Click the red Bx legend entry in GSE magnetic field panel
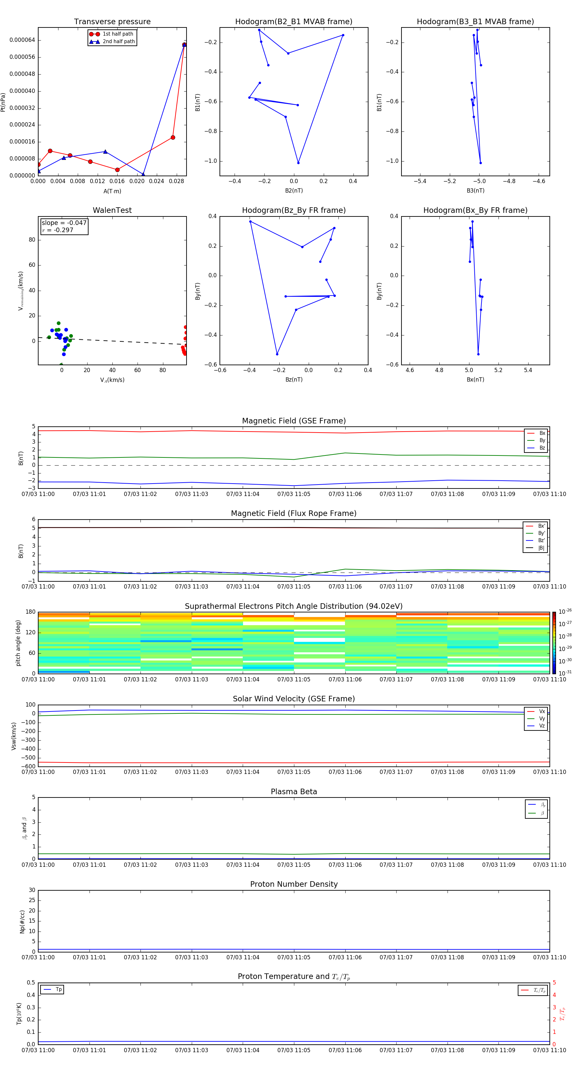588x1079 pixels. pyautogui.click(x=536, y=433)
